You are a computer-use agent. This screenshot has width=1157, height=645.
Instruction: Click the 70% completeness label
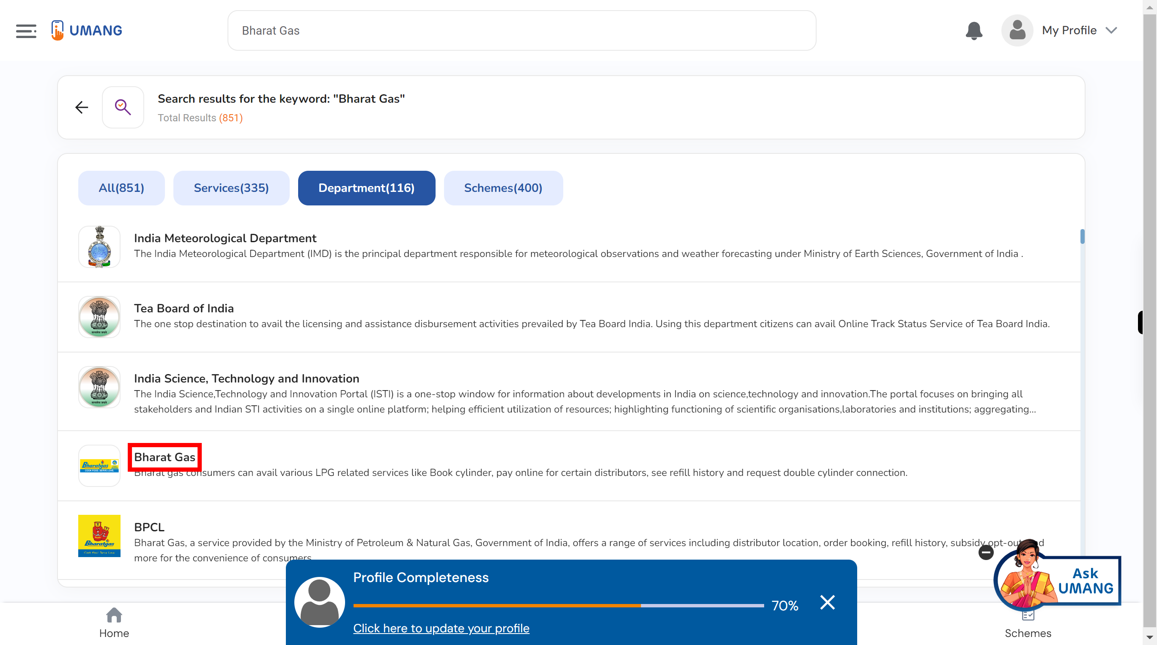(x=785, y=606)
